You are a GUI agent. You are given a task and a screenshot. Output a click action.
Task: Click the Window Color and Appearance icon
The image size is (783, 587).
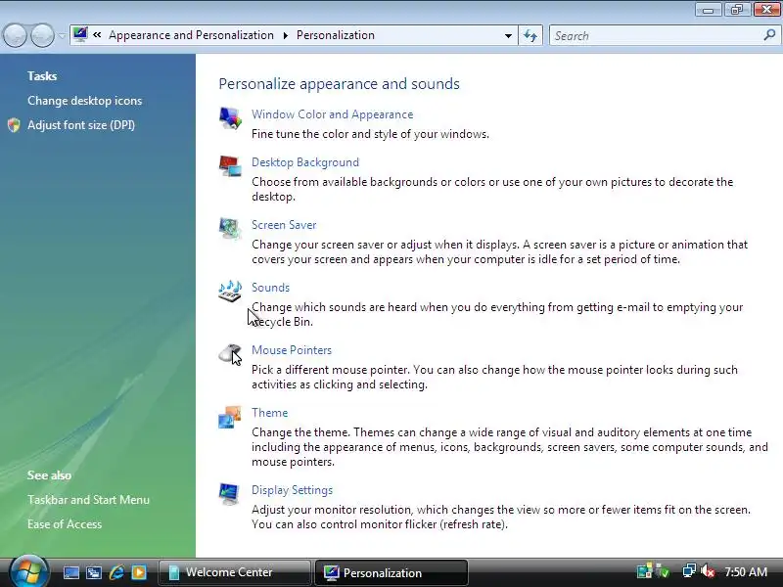click(x=230, y=118)
